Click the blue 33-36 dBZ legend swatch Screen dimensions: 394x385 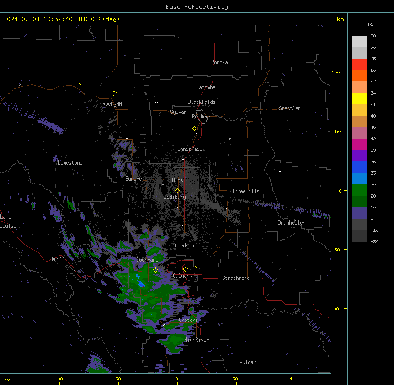click(x=359, y=167)
